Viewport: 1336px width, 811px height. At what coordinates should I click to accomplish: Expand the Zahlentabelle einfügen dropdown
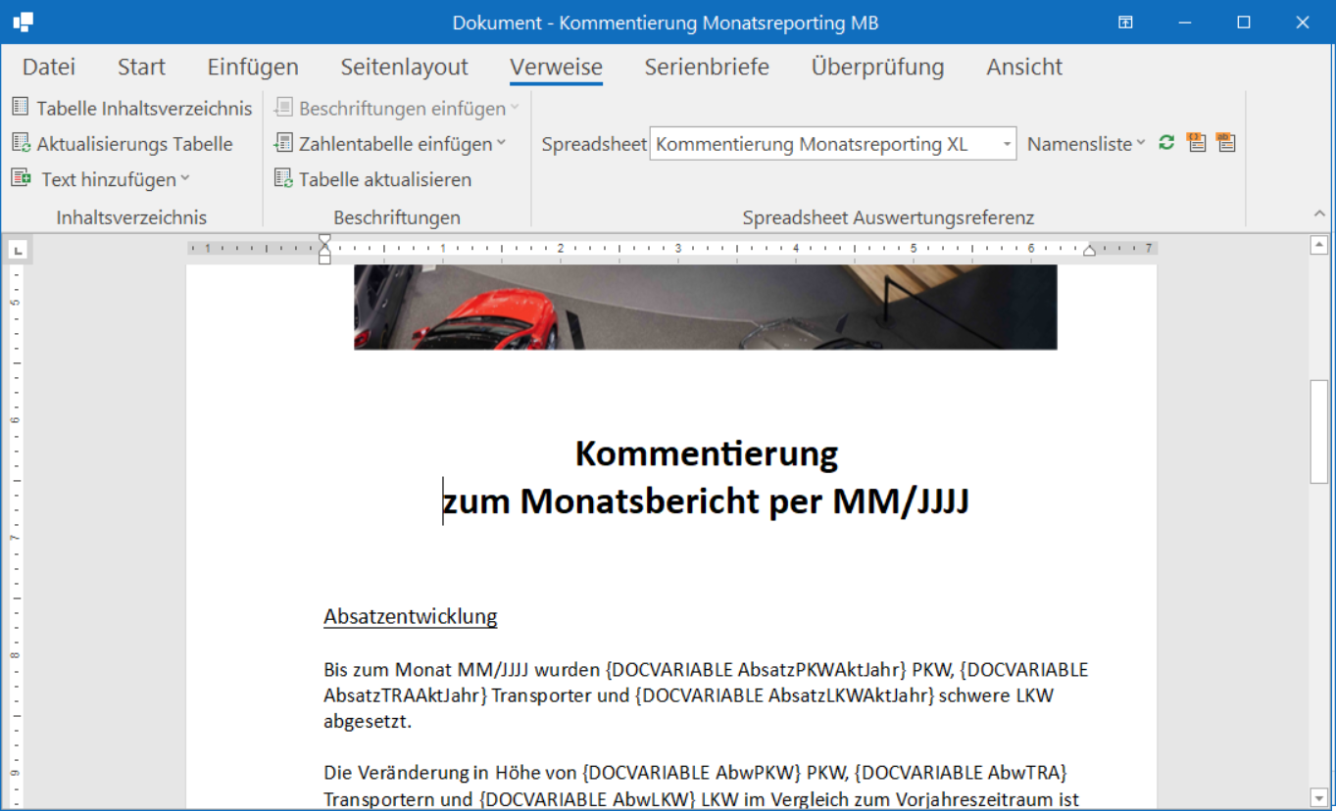click(502, 144)
